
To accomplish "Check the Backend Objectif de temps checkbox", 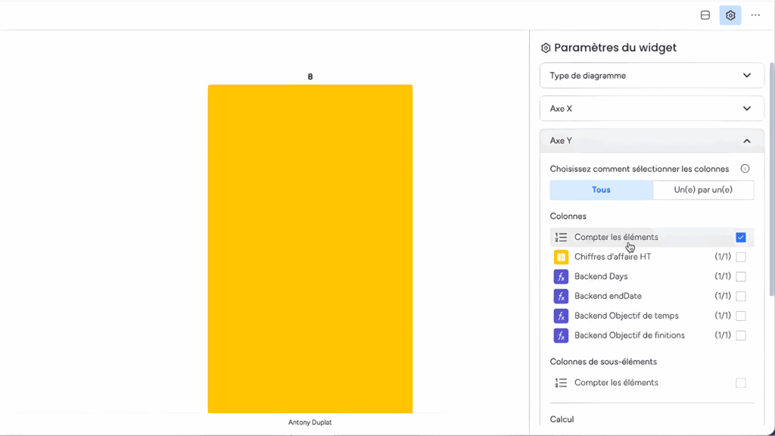I will coord(740,316).
